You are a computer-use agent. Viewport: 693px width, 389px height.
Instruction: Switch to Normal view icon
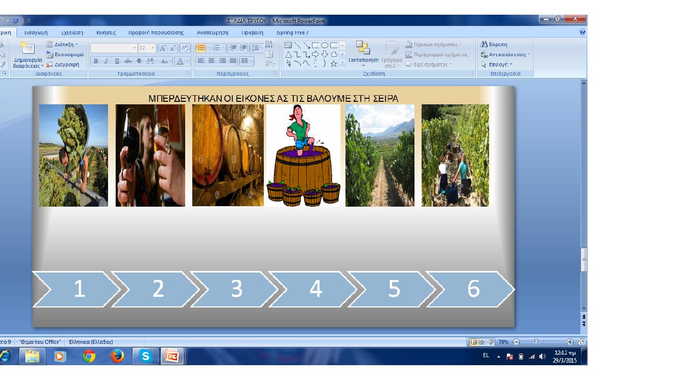474,342
